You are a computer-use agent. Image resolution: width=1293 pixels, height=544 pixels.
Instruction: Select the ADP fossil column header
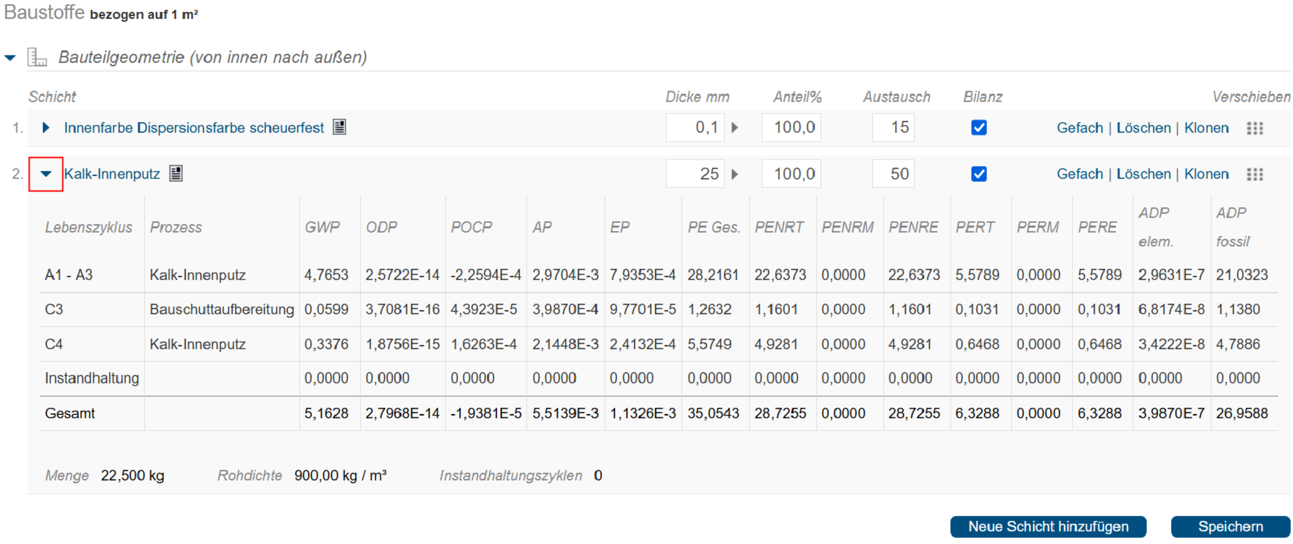click(x=1232, y=227)
